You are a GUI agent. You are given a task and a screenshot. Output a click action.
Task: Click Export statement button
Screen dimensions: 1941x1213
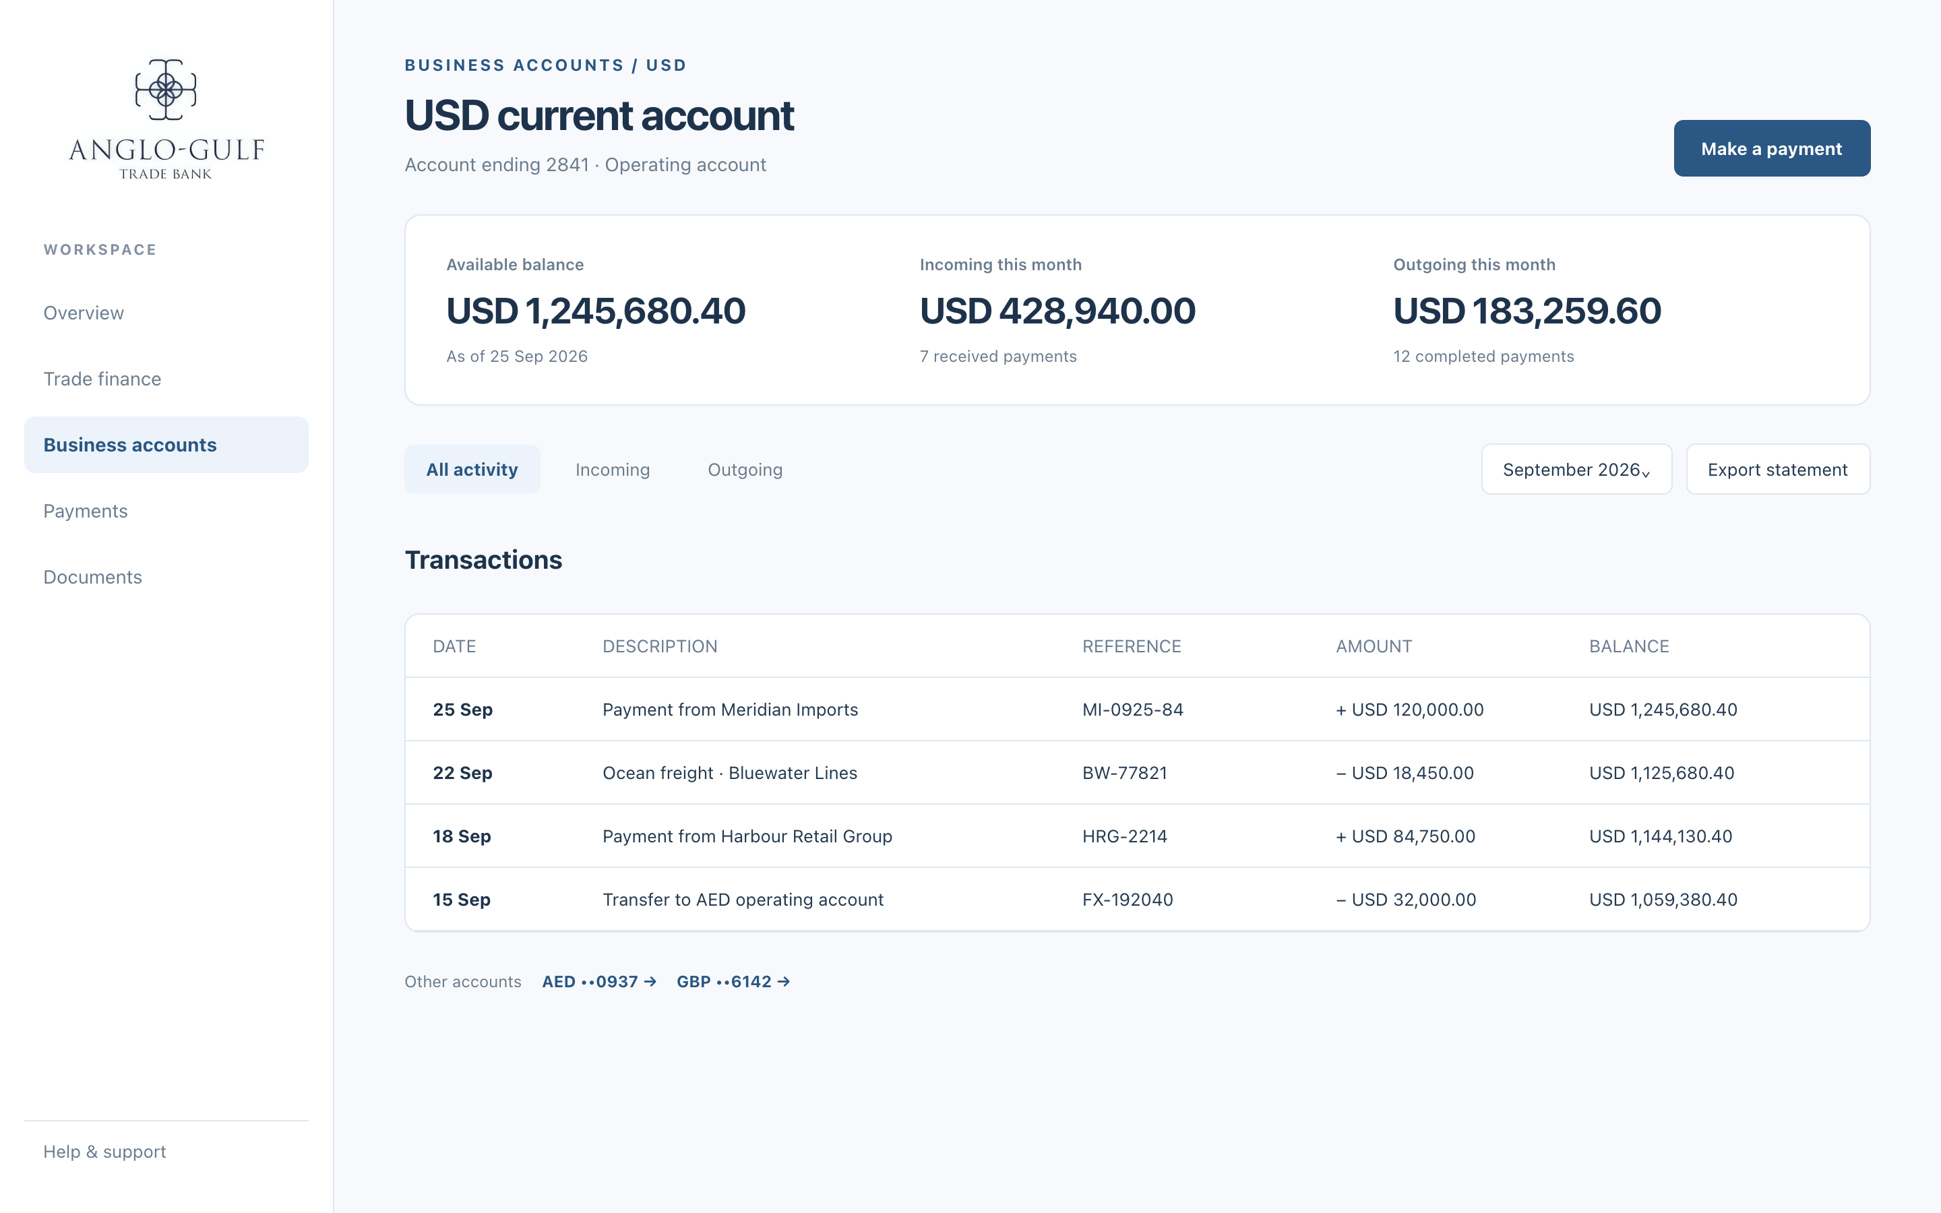(1777, 469)
